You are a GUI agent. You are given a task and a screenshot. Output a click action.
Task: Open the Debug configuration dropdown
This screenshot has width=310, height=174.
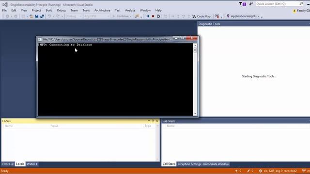coord(74,16)
